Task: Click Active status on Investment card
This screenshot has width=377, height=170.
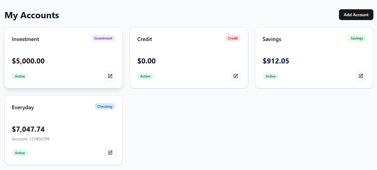Action: tap(20, 76)
